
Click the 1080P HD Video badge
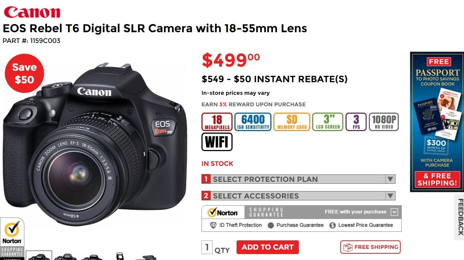[x=384, y=122]
